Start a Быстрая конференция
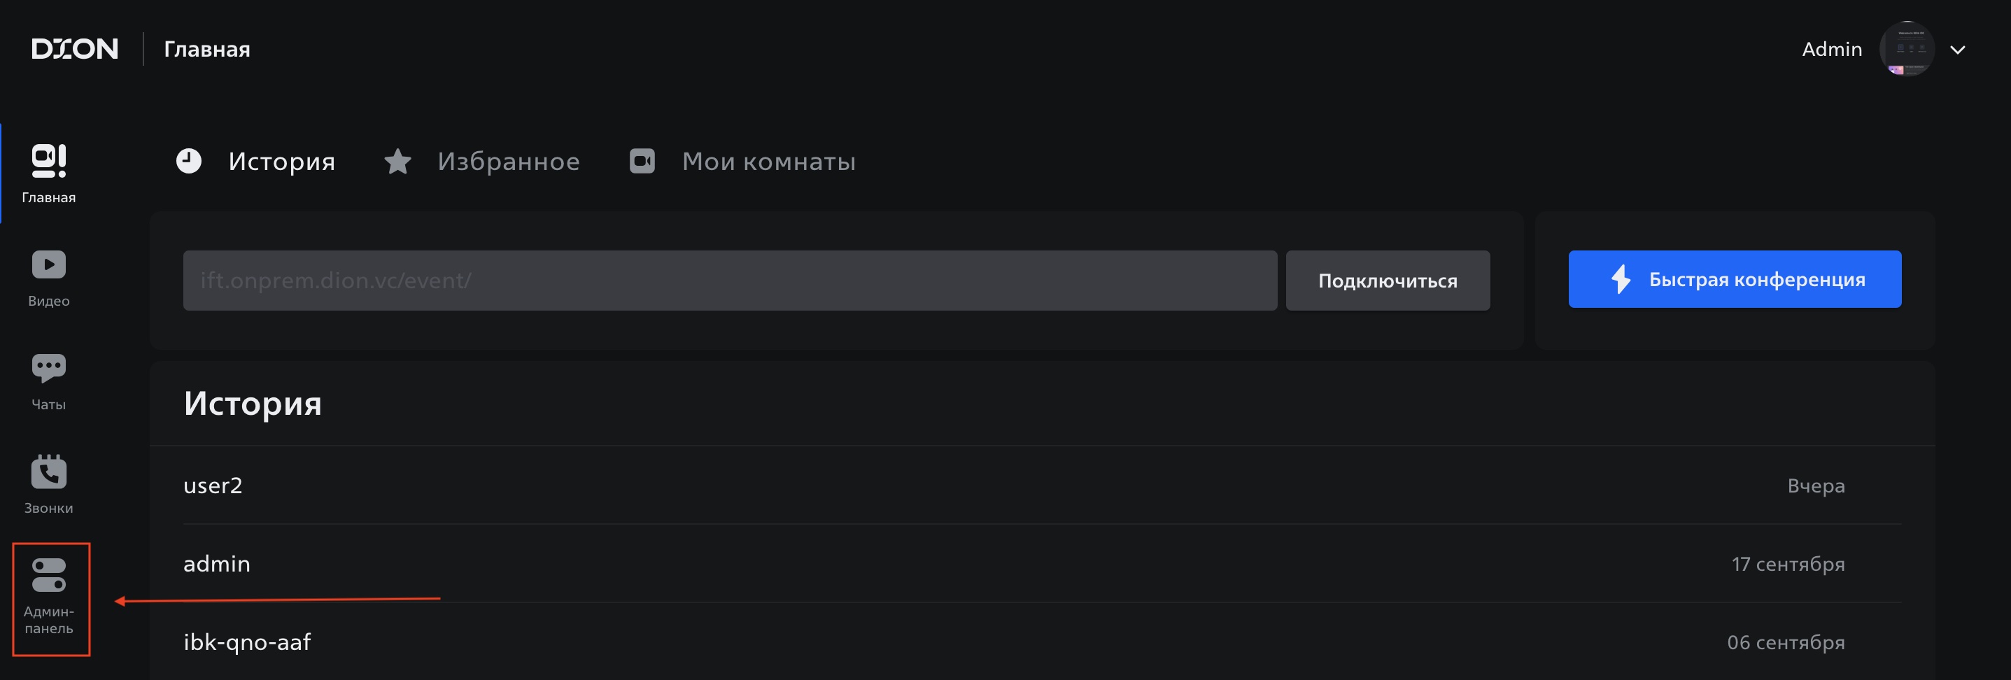The height and width of the screenshot is (680, 2011). click(x=1735, y=280)
